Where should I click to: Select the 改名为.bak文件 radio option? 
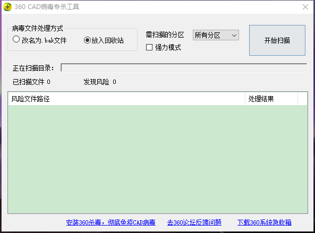[x=16, y=39]
